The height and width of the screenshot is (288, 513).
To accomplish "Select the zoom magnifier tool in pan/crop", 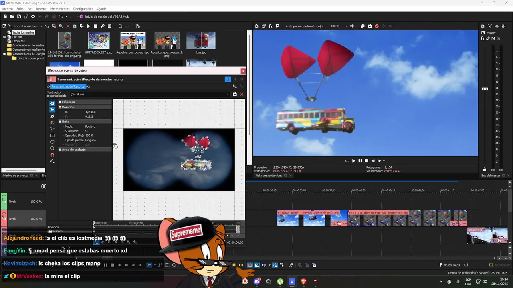I will tap(52, 148).
